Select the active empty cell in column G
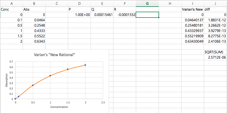Image resolution: width=227 pixels, height=113 pixels. (x=147, y=15)
